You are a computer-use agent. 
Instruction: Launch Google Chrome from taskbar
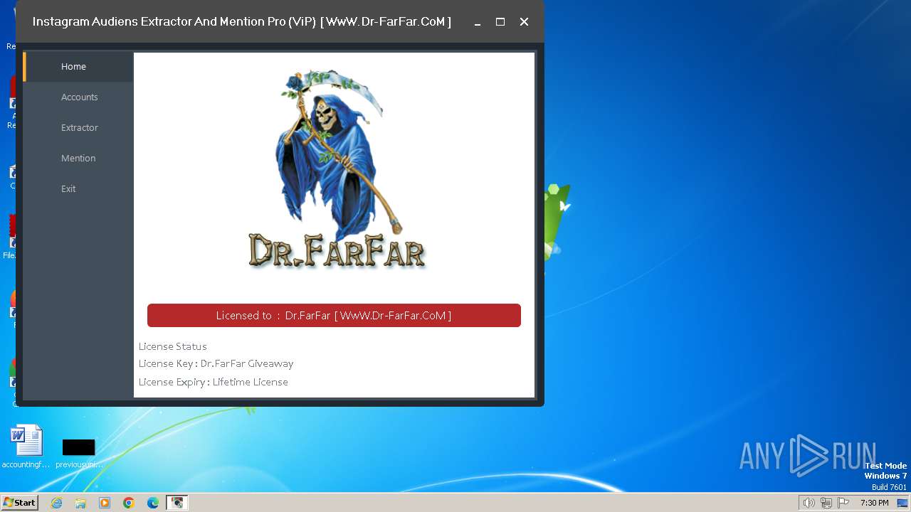(129, 503)
